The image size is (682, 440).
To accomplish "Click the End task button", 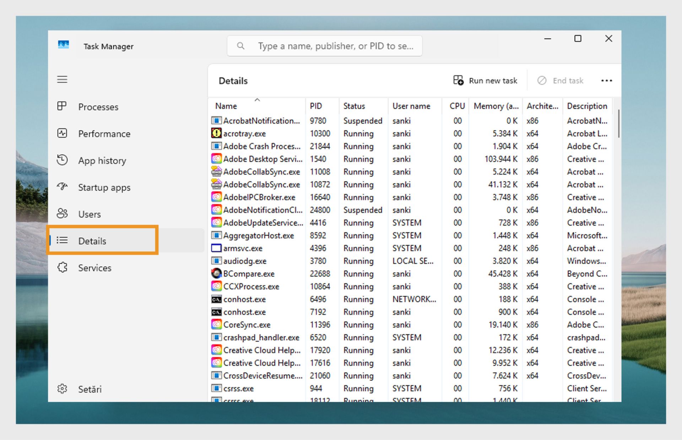I will (561, 81).
